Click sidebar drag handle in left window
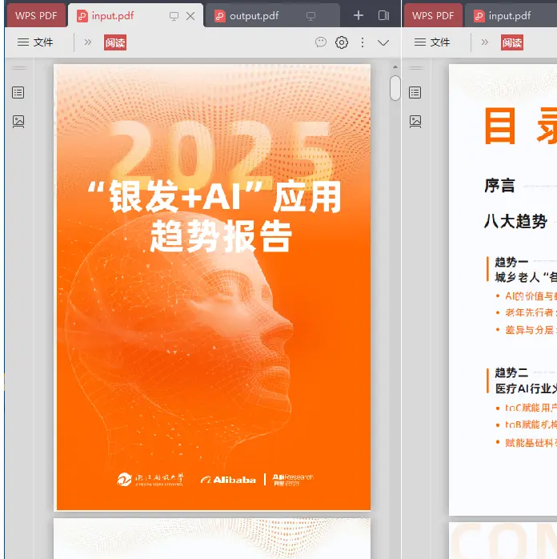This screenshot has width=557, height=559. point(19,67)
